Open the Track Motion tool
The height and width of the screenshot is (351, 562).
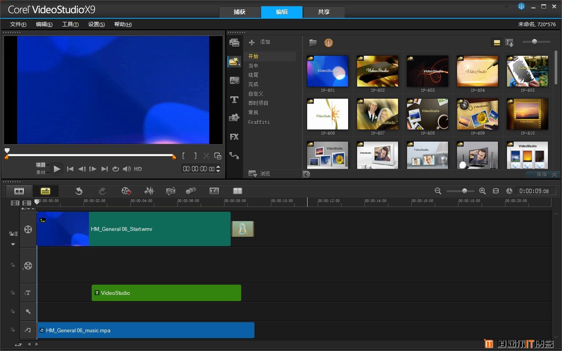pos(191,191)
